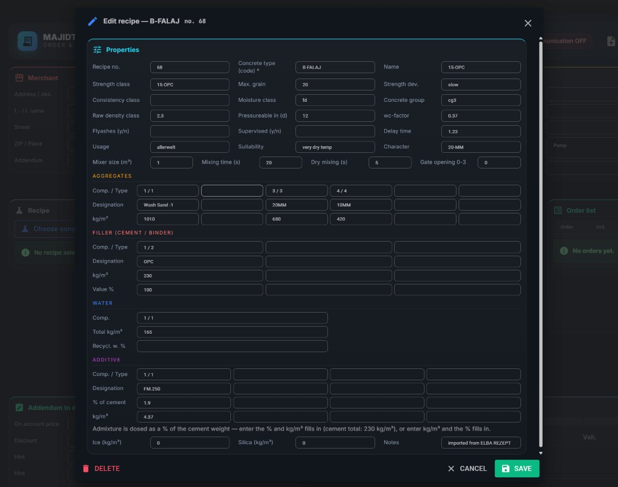Click the Character field showing 20-MM
The image size is (618, 487).
point(481,147)
